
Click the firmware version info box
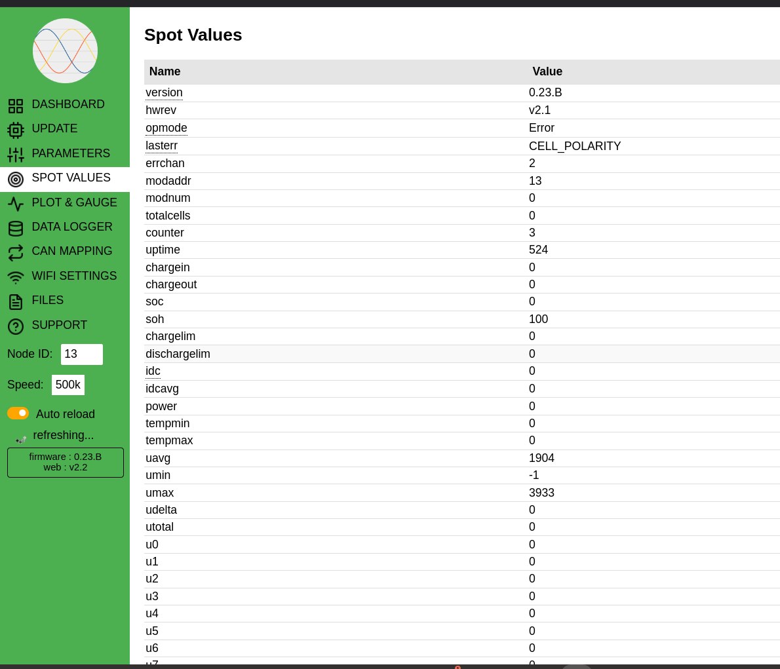pos(65,462)
